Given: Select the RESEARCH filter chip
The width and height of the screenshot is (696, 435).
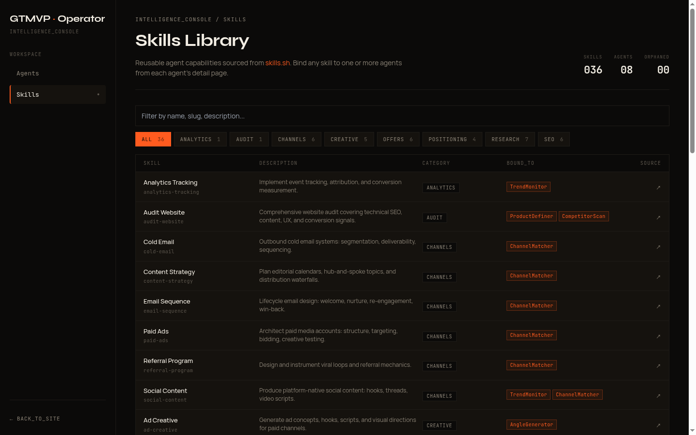Looking at the screenshot, I should point(510,139).
